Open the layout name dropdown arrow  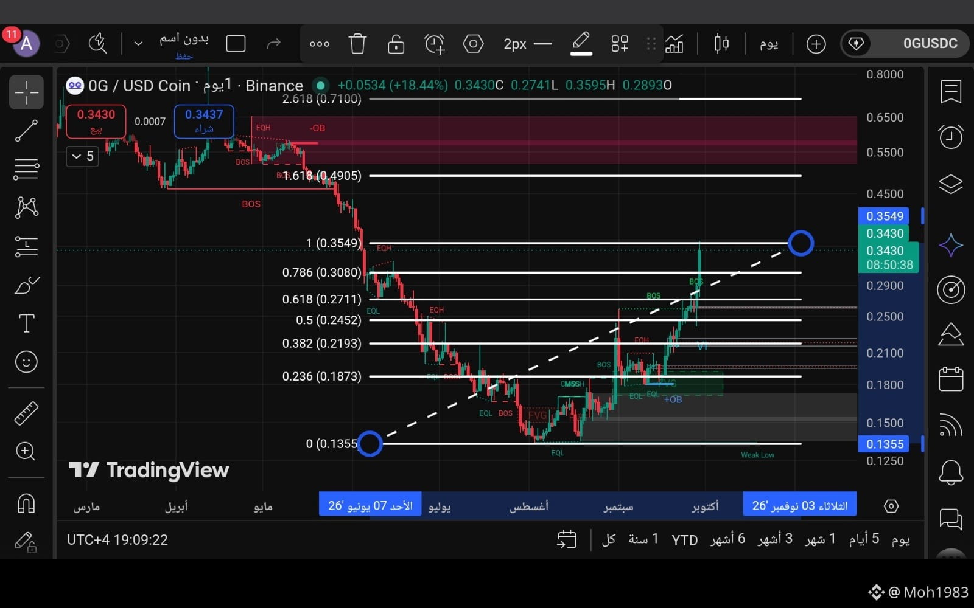[x=138, y=43]
